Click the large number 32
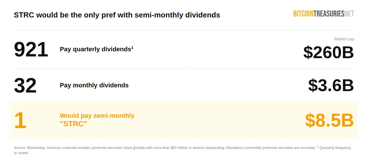 click(x=25, y=85)
